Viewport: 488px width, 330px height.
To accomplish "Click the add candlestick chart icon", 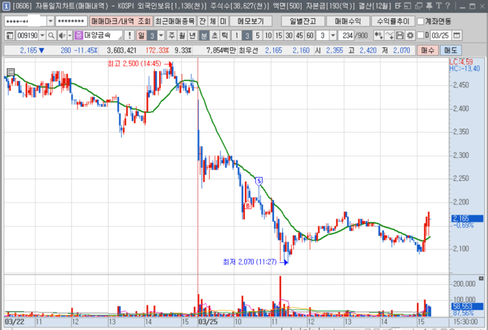I will click(x=378, y=35).
